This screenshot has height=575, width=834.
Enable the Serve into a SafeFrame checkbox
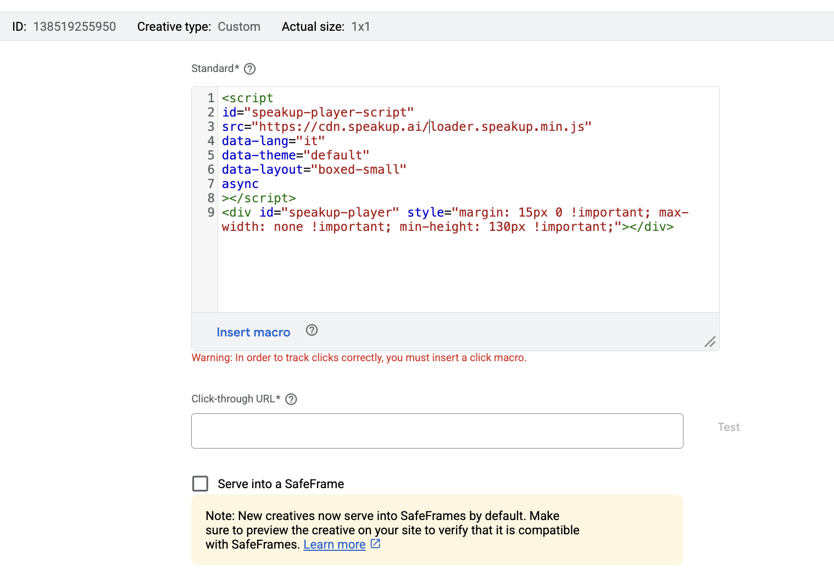coord(201,484)
